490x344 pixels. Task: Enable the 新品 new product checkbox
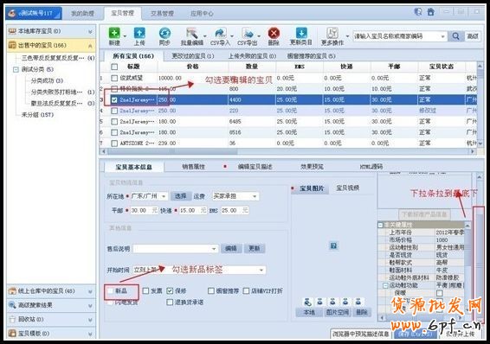click(110, 290)
